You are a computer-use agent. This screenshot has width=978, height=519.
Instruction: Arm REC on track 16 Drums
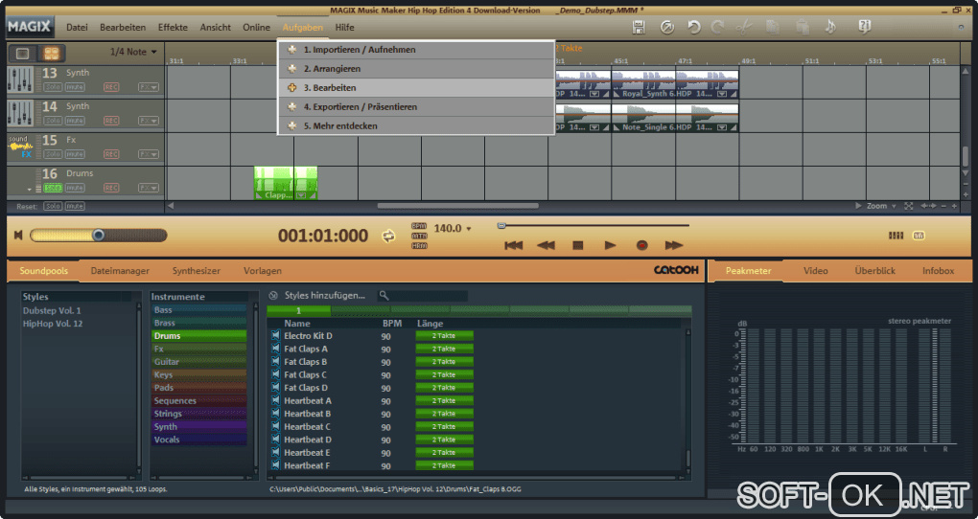tap(111, 188)
